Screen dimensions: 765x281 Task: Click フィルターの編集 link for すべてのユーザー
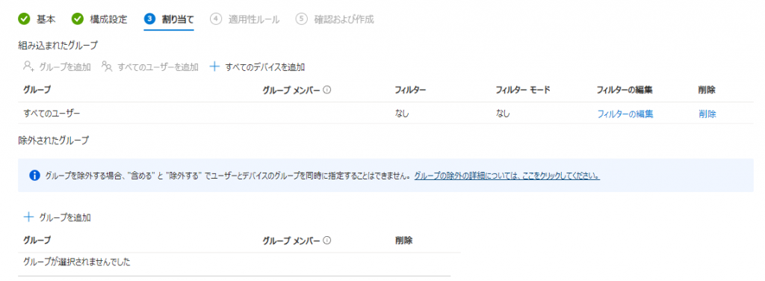[625, 114]
